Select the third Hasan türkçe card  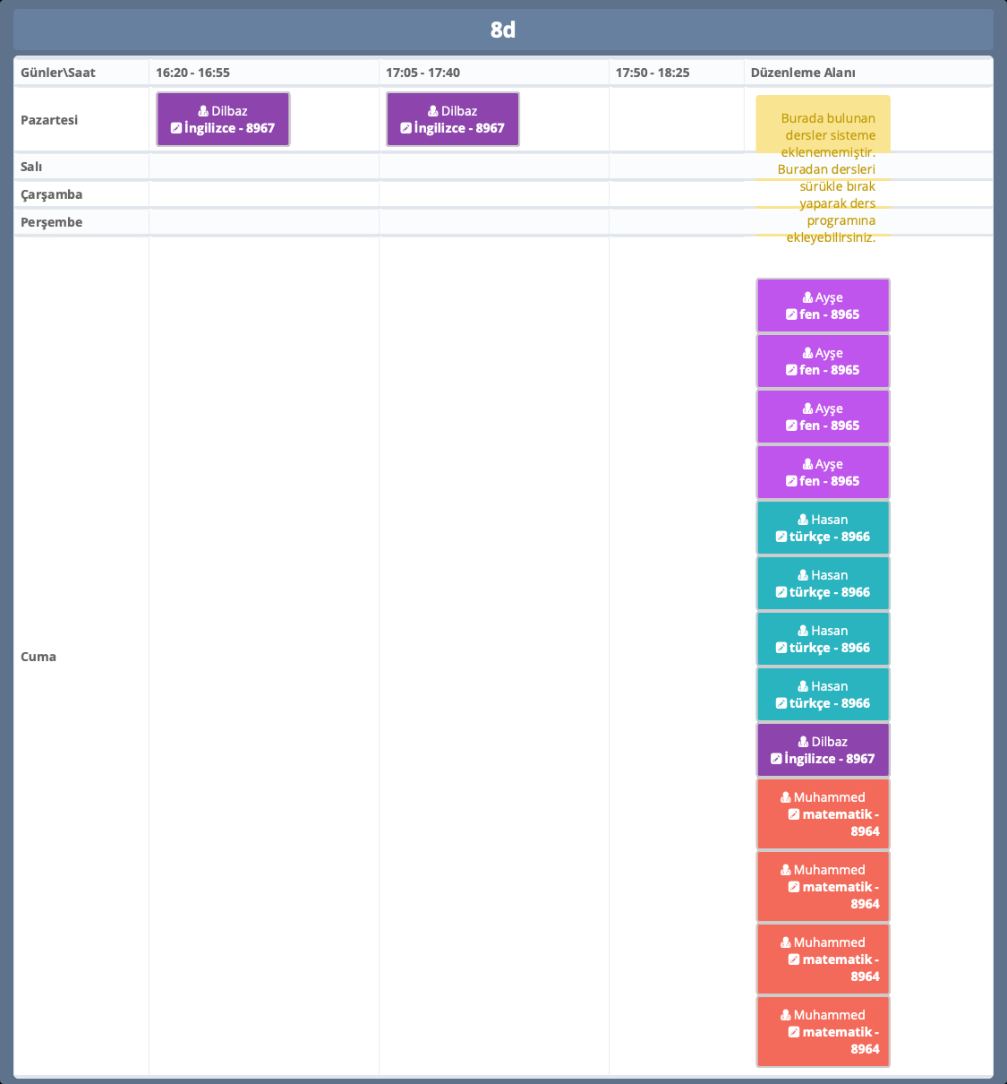tap(823, 639)
